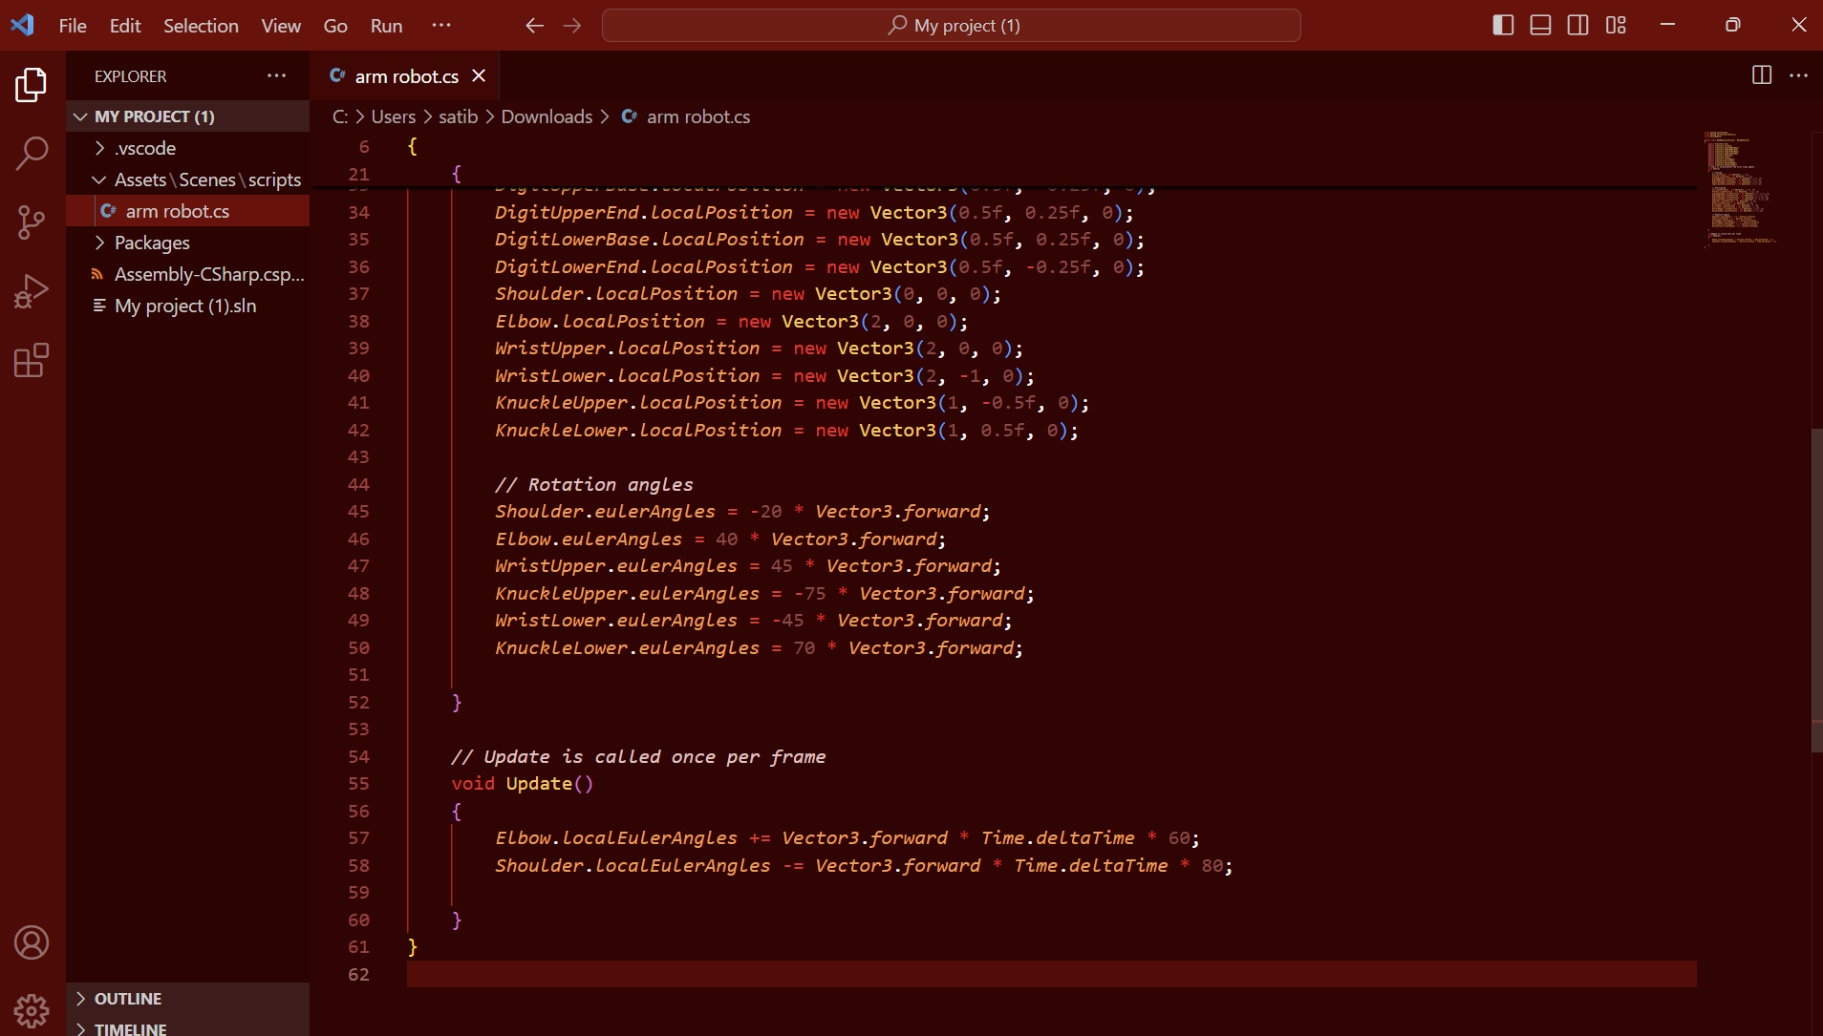The width and height of the screenshot is (1823, 1036).
Task: Open Customize Layout icon
Action: [1616, 26]
